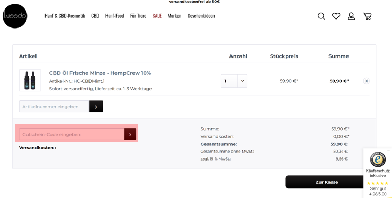Open the Für Tiere menu
The height and width of the screenshot is (198, 392).
138,16
